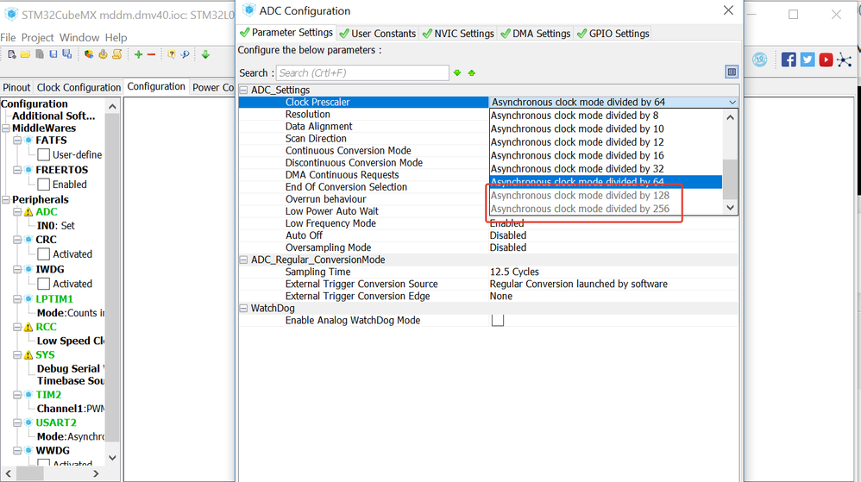Click the gear generate code toolbar icon

103,54
